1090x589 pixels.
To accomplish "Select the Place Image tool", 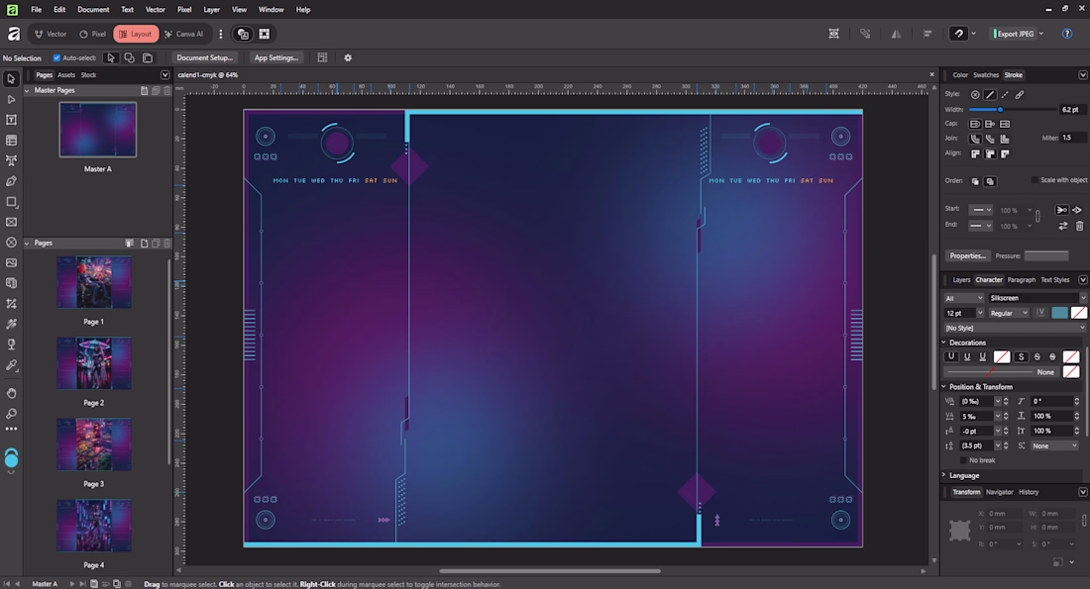I will click(11, 262).
